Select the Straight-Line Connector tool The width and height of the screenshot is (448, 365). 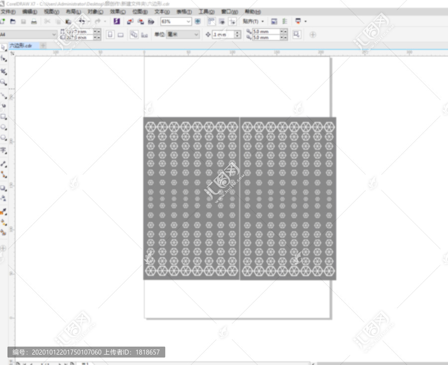tap(3, 175)
